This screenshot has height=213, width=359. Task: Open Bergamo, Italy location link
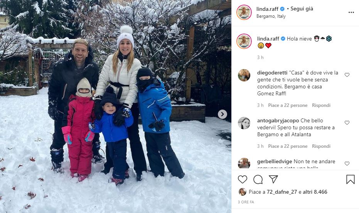click(271, 16)
